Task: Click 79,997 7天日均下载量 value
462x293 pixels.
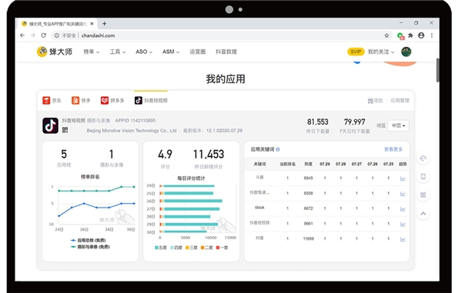Action: pos(354,122)
